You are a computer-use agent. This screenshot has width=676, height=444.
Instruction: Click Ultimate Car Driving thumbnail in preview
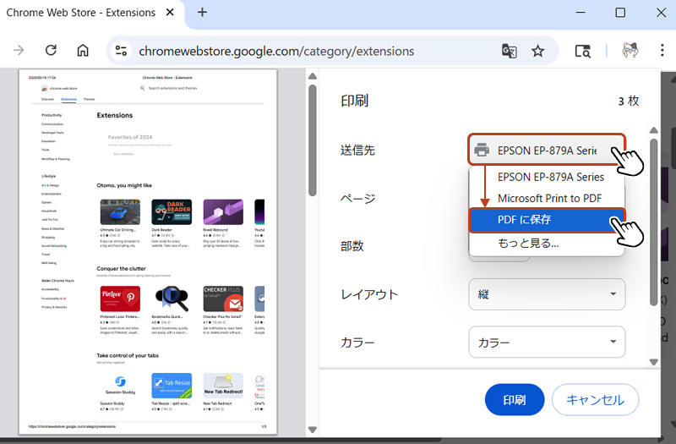tap(120, 212)
